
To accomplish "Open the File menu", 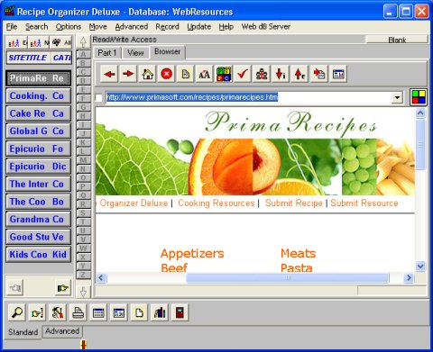I will click(x=12, y=27).
